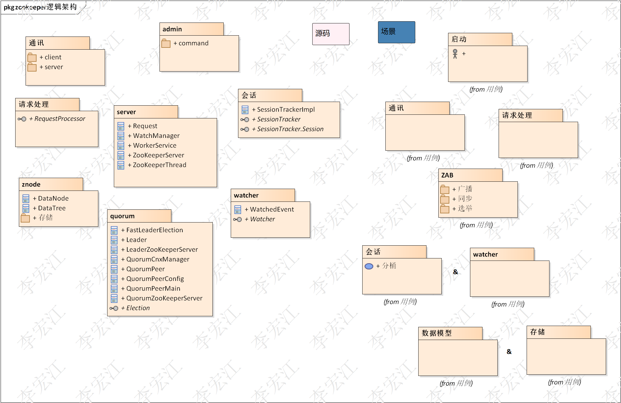Select the admin package header tab

tap(191, 29)
